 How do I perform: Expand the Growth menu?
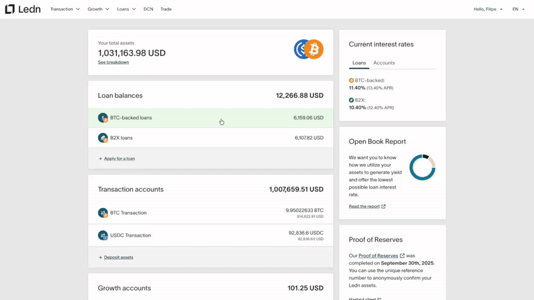pyautogui.click(x=98, y=9)
